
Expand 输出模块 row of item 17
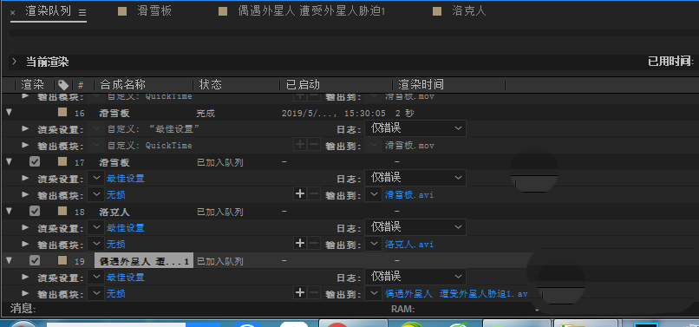click(x=25, y=194)
